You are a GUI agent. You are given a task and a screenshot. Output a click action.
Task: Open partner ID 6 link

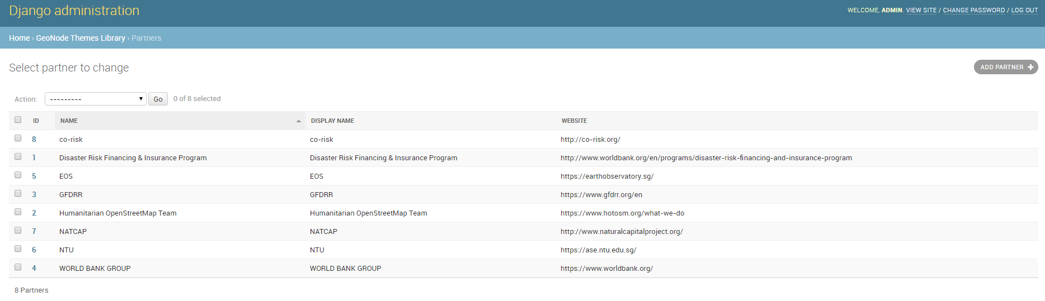click(x=34, y=250)
